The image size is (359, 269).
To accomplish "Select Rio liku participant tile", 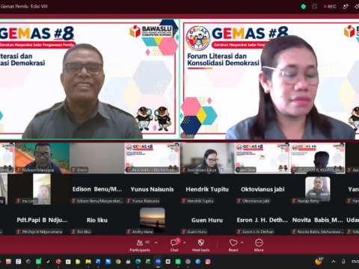I will click(x=96, y=220).
